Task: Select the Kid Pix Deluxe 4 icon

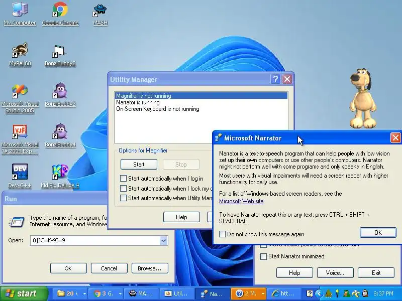Action: (60, 176)
